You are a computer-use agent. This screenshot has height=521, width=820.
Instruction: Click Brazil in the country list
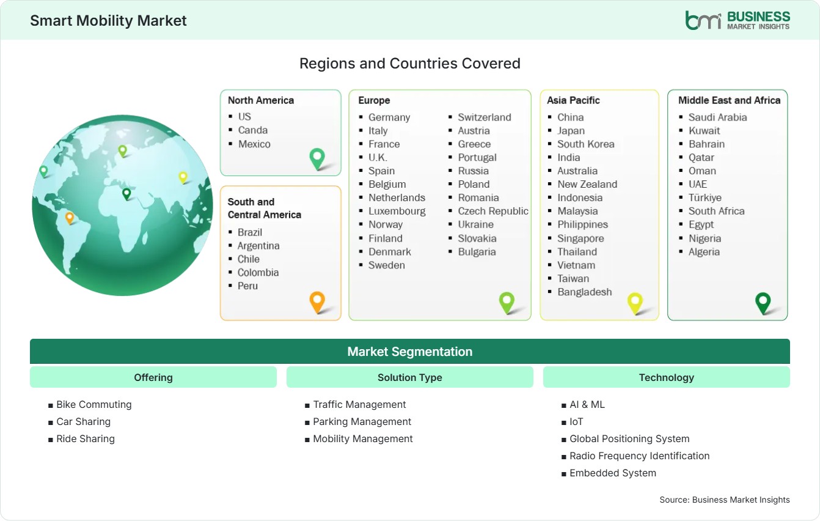pyautogui.click(x=250, y=232)
